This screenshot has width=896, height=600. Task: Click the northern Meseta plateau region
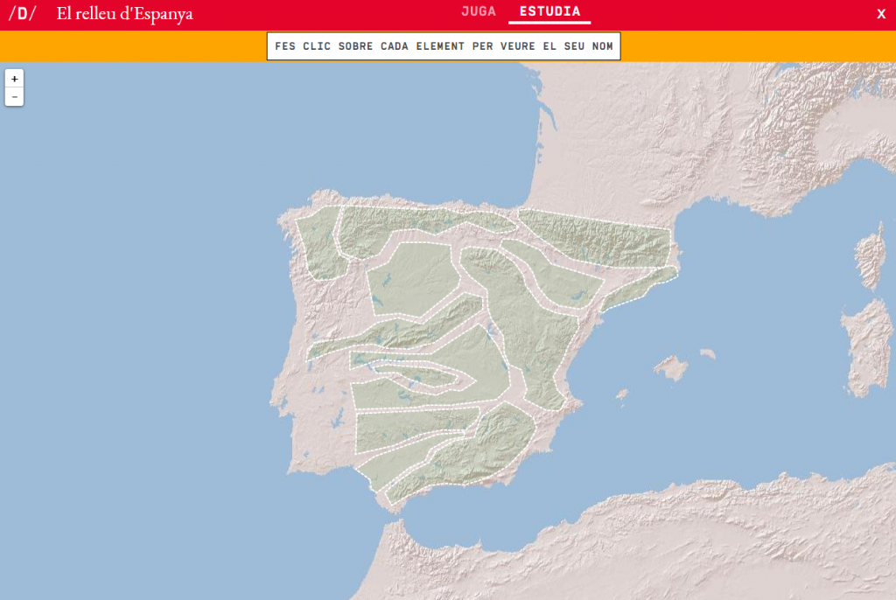coord(409,278)
